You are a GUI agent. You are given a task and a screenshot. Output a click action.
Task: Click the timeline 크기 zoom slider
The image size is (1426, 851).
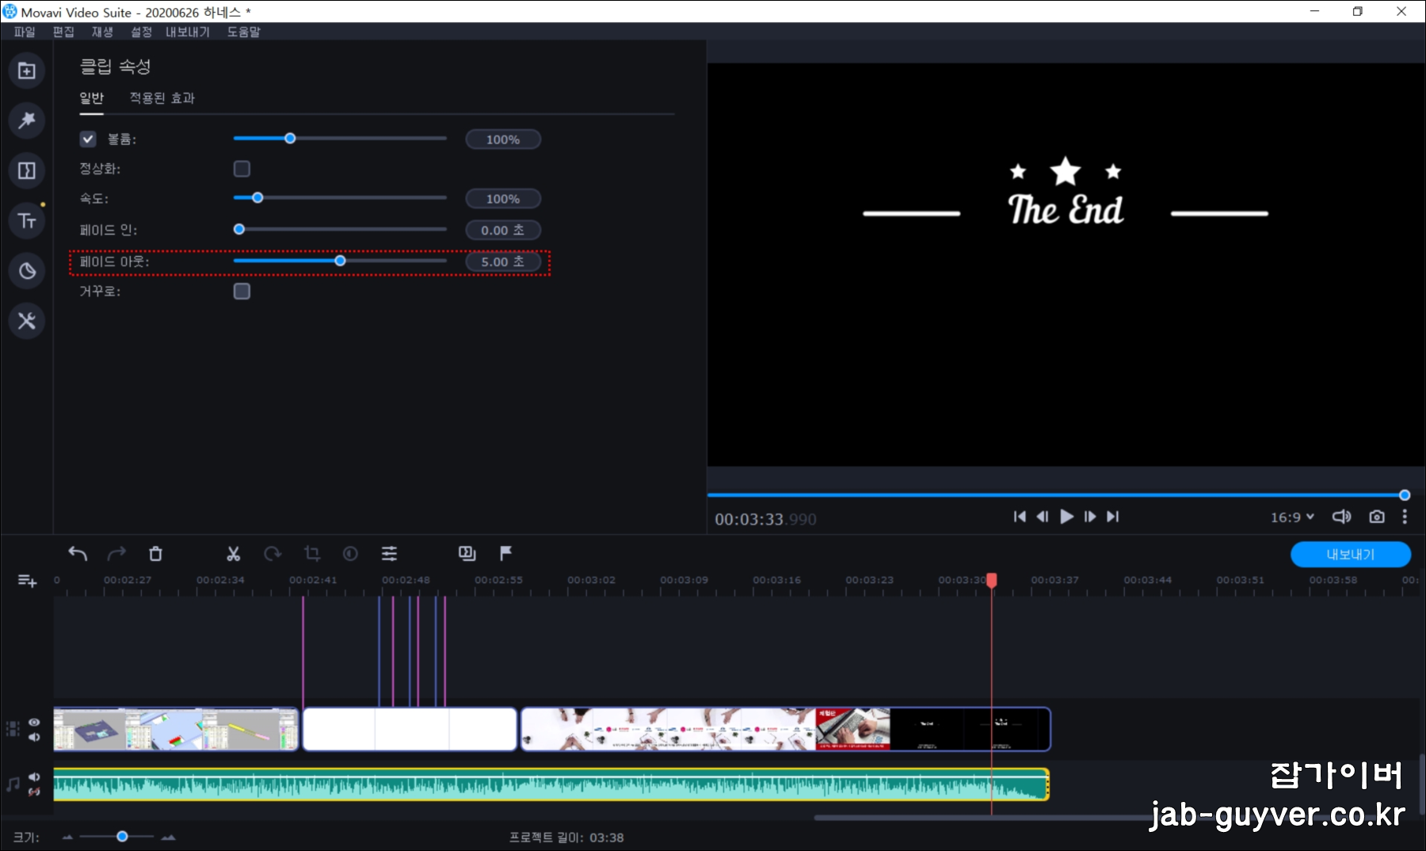[x=116, y=837]
